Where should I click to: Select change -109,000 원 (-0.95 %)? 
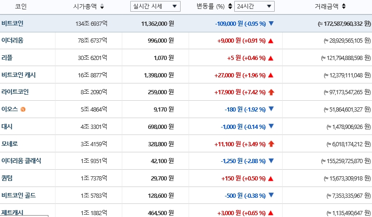click(x=241, y=23)
